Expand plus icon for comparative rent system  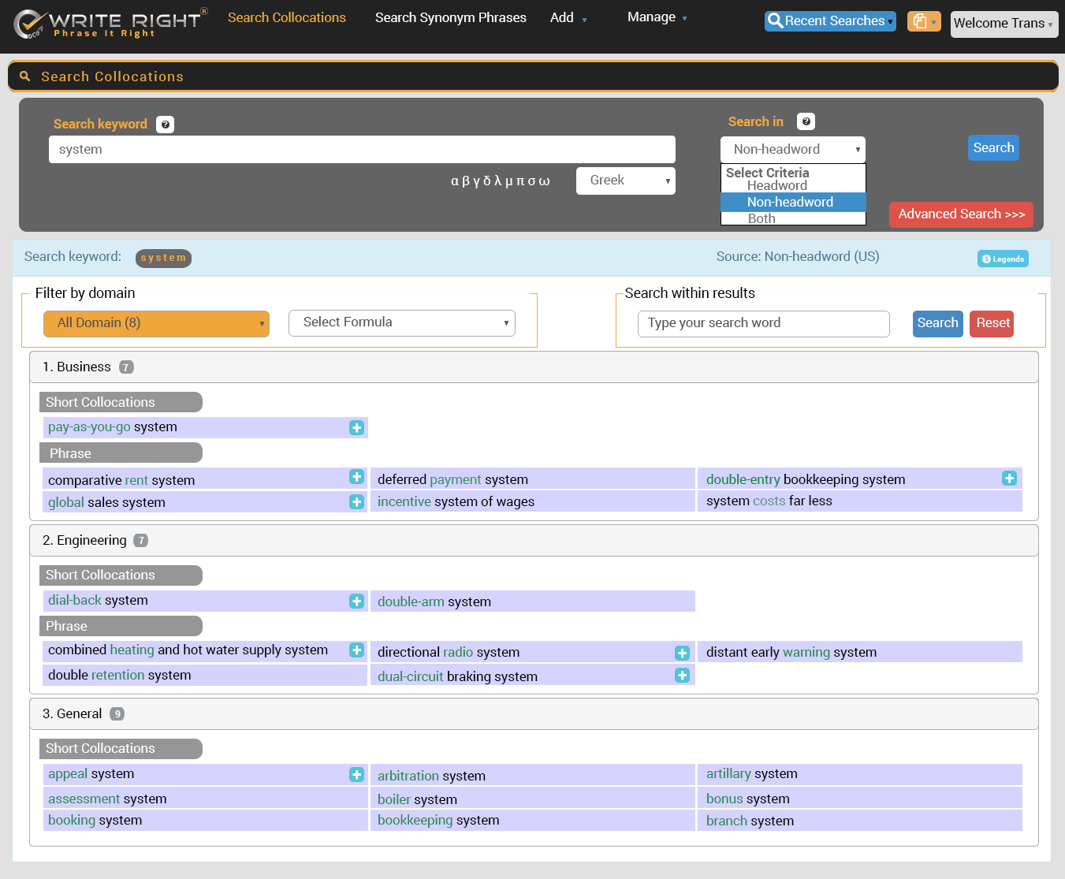click(x=356, y=477)
